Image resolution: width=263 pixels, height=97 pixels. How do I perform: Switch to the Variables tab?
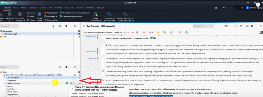[34, 8]
